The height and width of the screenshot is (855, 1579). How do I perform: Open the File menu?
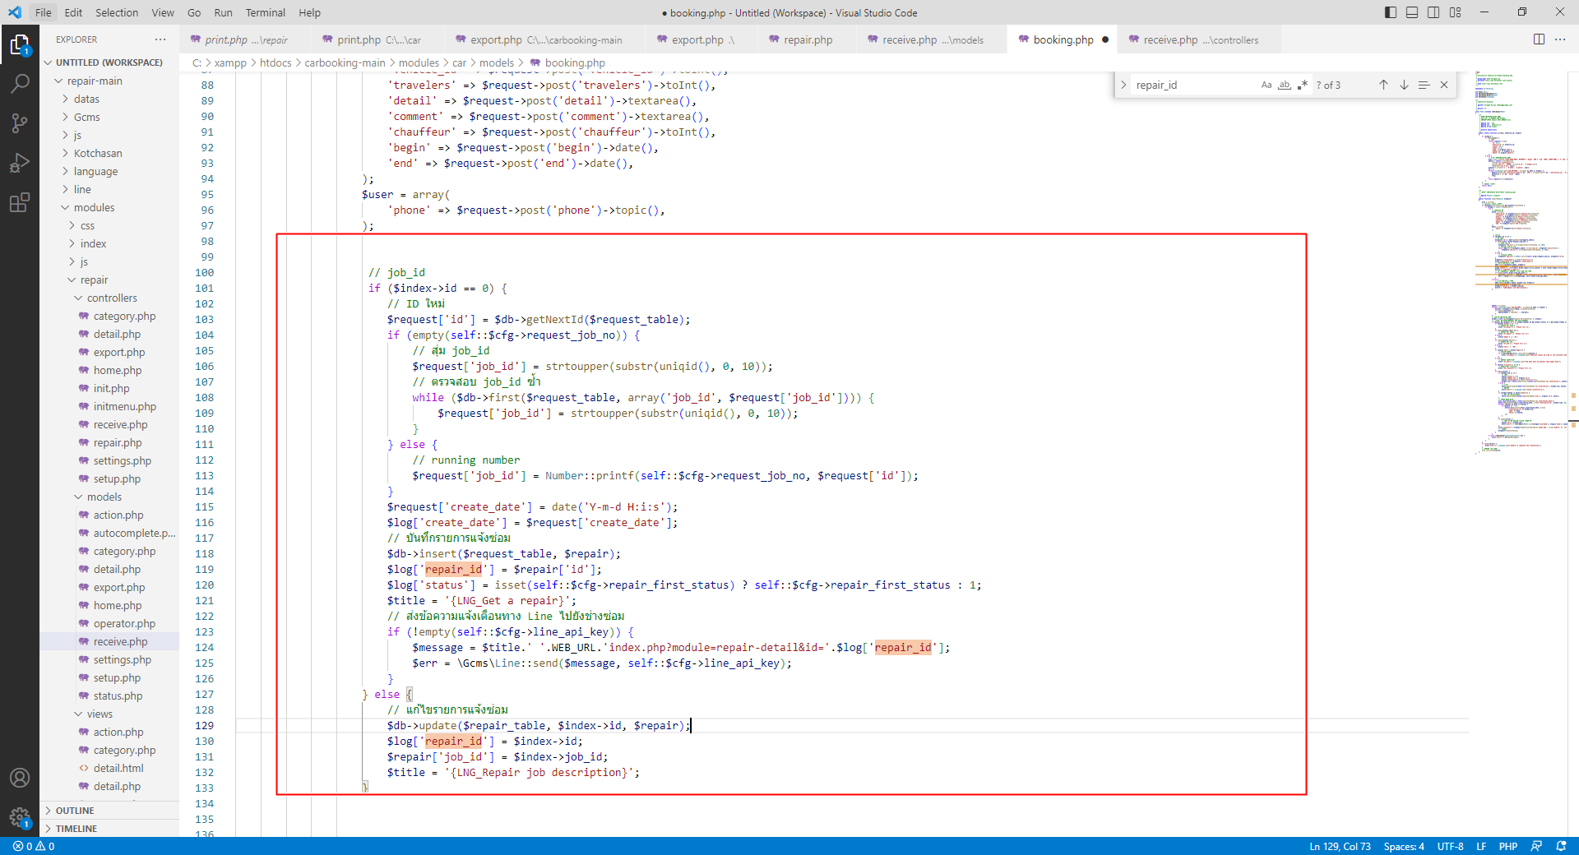44,12
